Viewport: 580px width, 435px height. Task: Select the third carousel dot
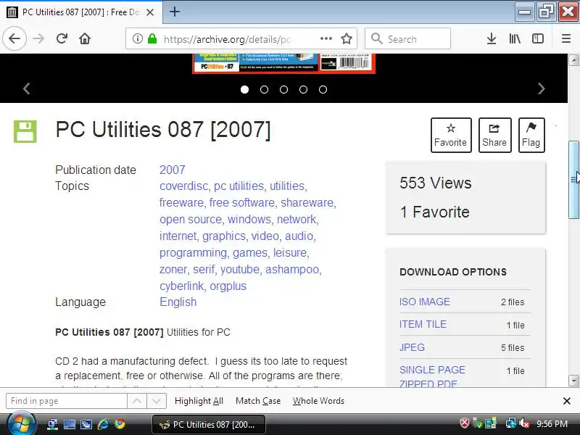tap(283, 89)
